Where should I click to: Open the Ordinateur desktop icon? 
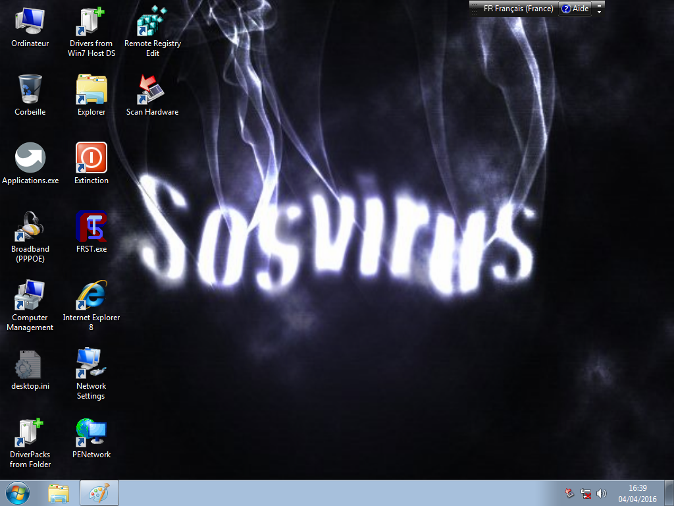(30, 28)
